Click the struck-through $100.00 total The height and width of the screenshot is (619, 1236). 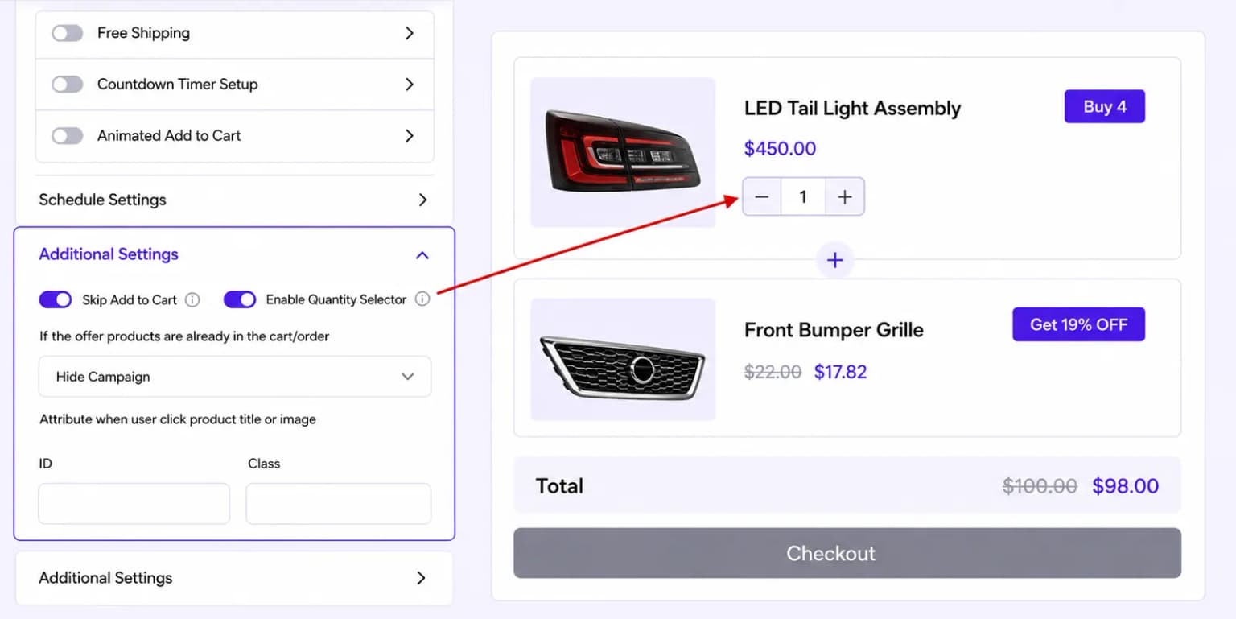[1040, 486]
